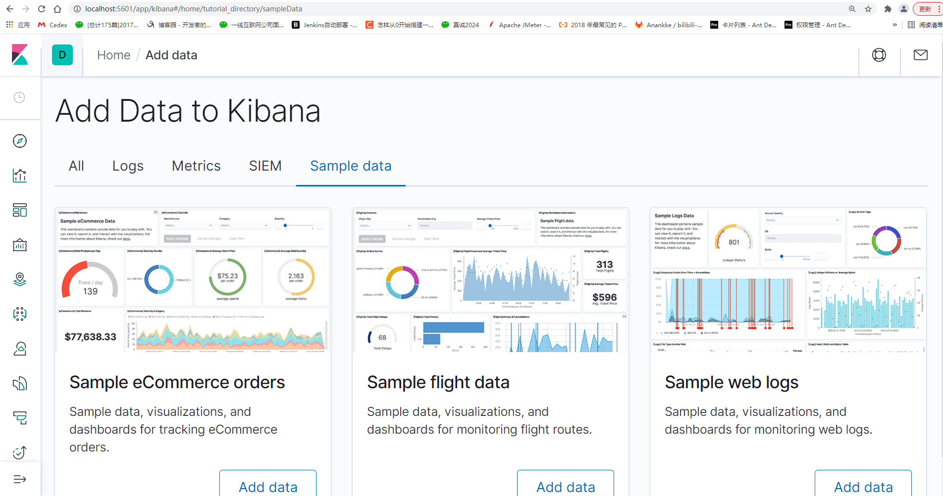Click the browser address bar URL
The height and width of the screenshot is (496, 943).
pyautogui.click(x=193, y=9)
